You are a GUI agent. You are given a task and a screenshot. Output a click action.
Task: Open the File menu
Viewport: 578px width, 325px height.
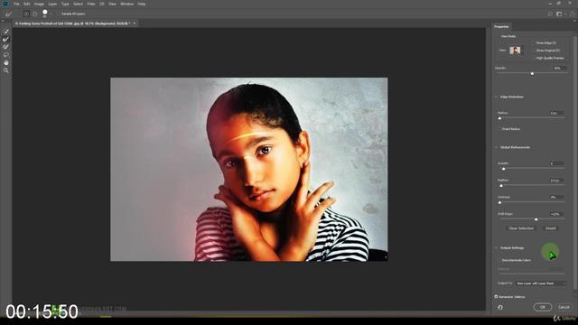click(x=16, y=4)
